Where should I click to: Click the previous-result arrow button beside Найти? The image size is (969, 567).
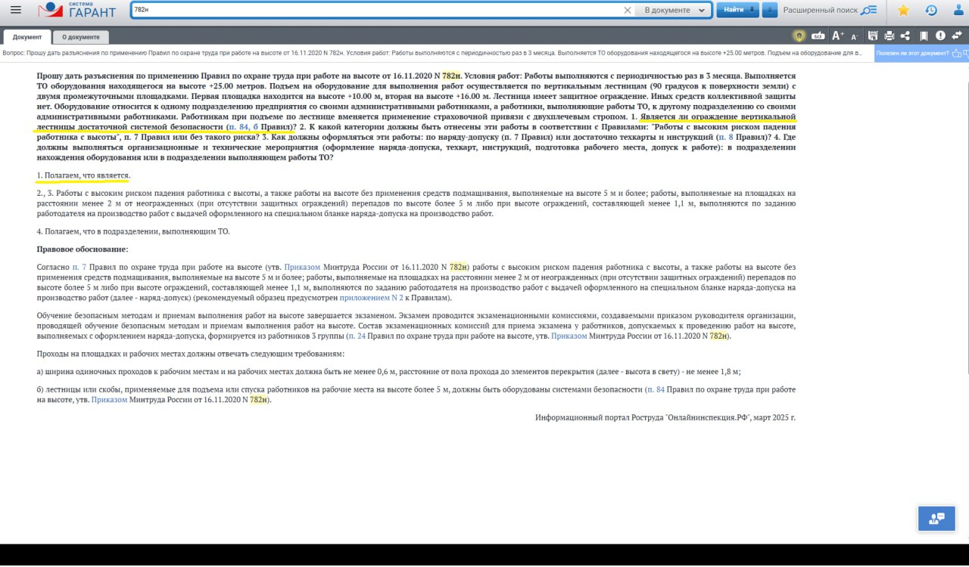point(769,11)
